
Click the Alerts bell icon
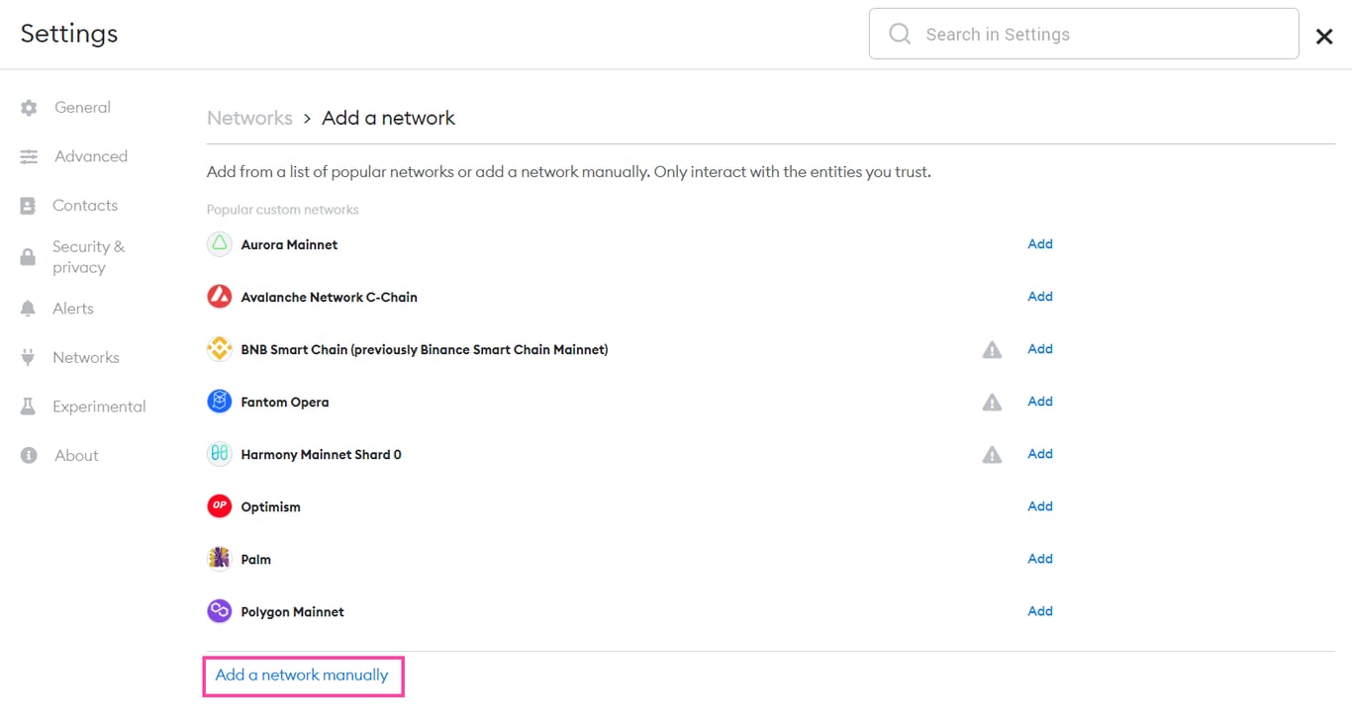coord(29,308)
